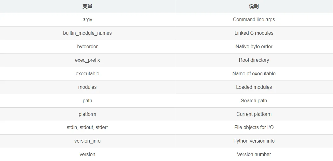Select the modules variable cell
Screen dimensions: 333x161
click(x=87, y=87)
